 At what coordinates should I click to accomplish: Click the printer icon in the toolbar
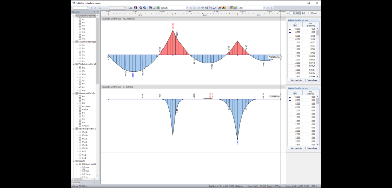[130, 8]
